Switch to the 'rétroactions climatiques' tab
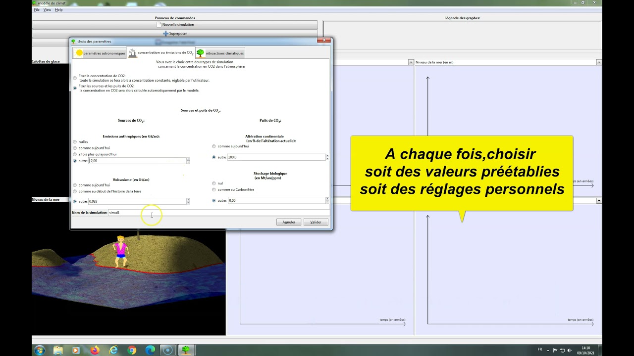This screenshot has height=356, width=634. (x=220, y=53)
